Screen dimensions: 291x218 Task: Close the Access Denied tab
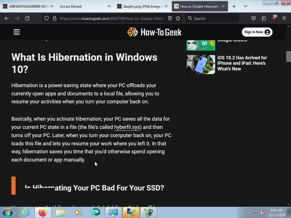click(x=109, y=6)
